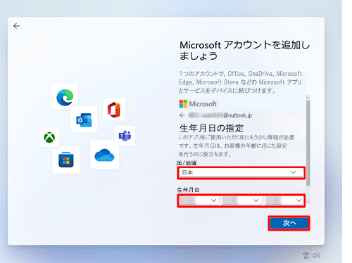Open the last 生年月日 dropdown
The image size is (352, 263).
pos(284,200)
